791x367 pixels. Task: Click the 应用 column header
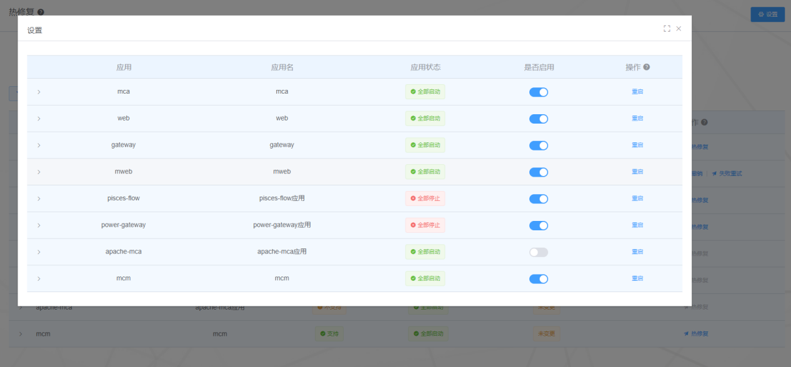[124, 67]
